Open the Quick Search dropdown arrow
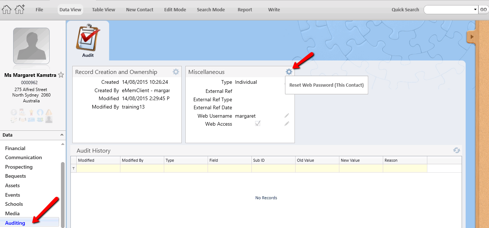 coord(475,10)
